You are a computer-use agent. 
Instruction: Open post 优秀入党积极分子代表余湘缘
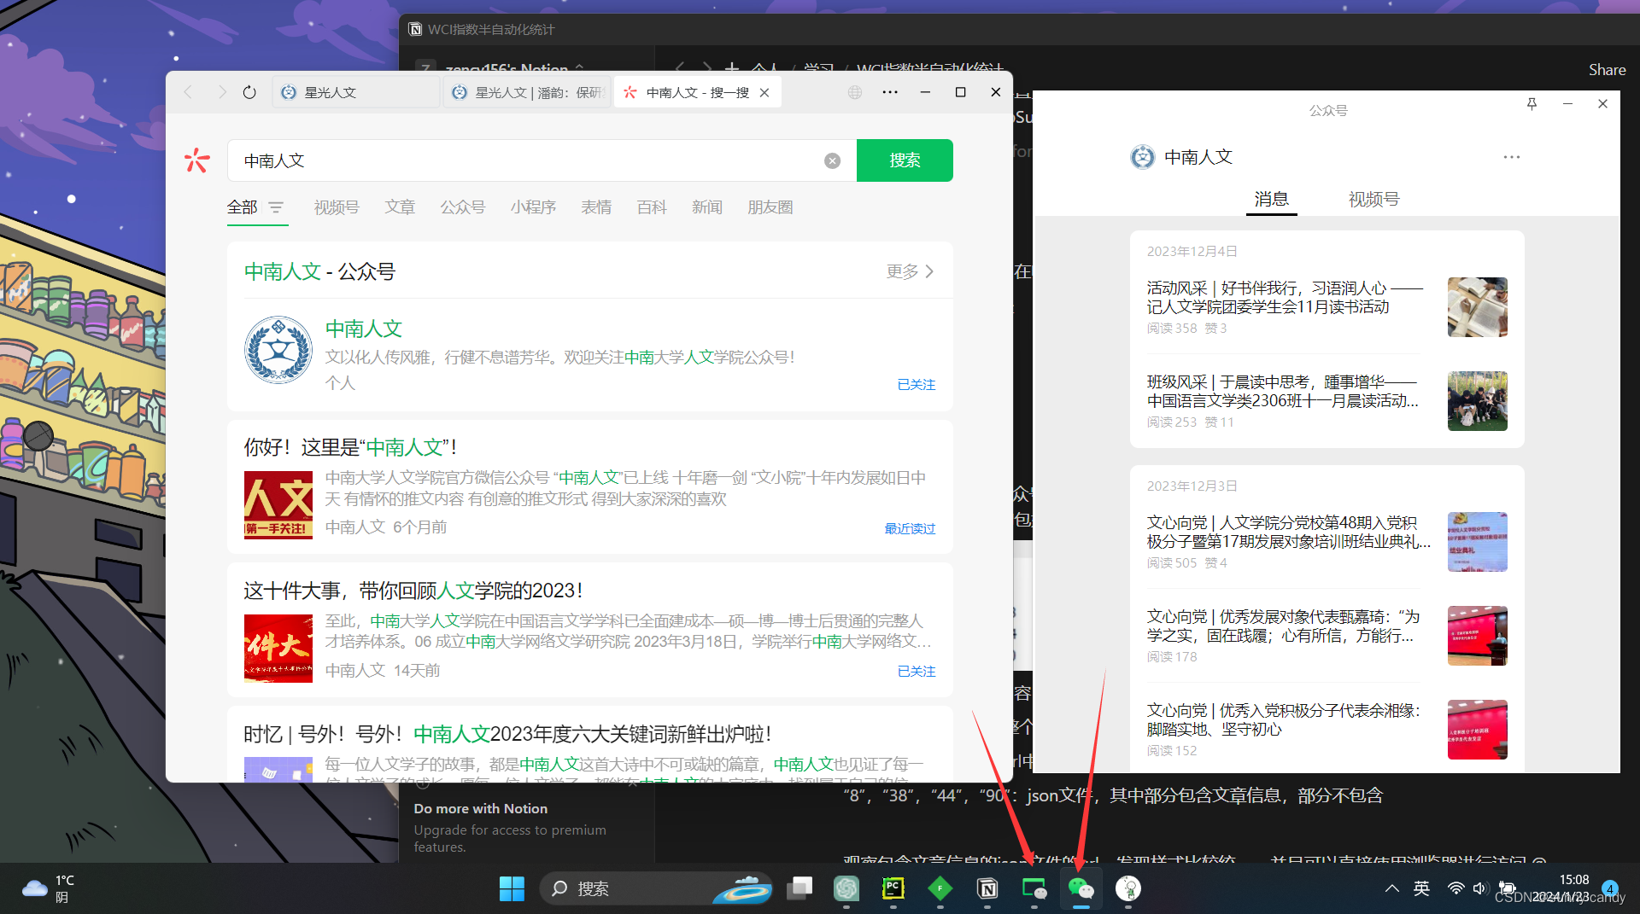[x=1283, y=719]
